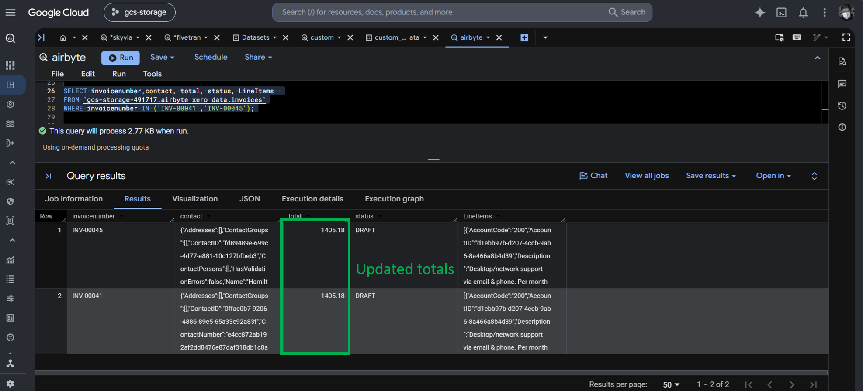The width and height of the screenshot is (863, 391).
Task: Open the File menu
Action: click(57, 74)
